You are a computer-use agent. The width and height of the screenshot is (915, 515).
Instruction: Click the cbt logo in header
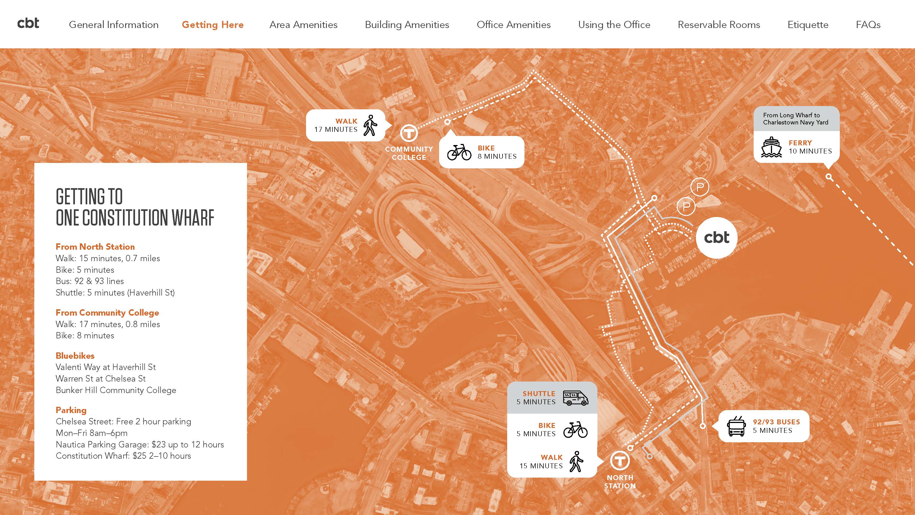(x=28, y=24)
